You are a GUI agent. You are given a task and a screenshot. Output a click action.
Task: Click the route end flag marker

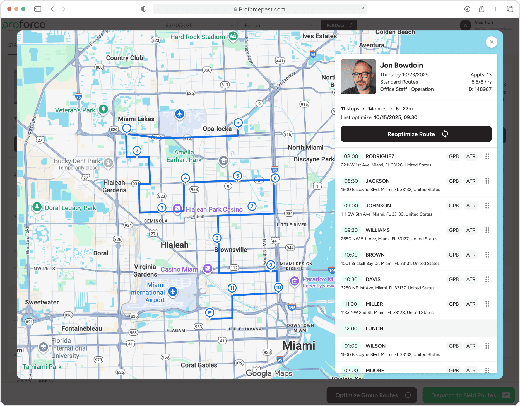tap(210, 313)
